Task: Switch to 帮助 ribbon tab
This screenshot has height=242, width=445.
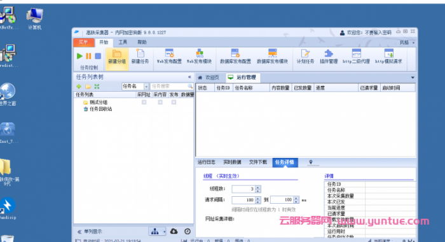Action: pyautogui.click(x=142, y=43)
